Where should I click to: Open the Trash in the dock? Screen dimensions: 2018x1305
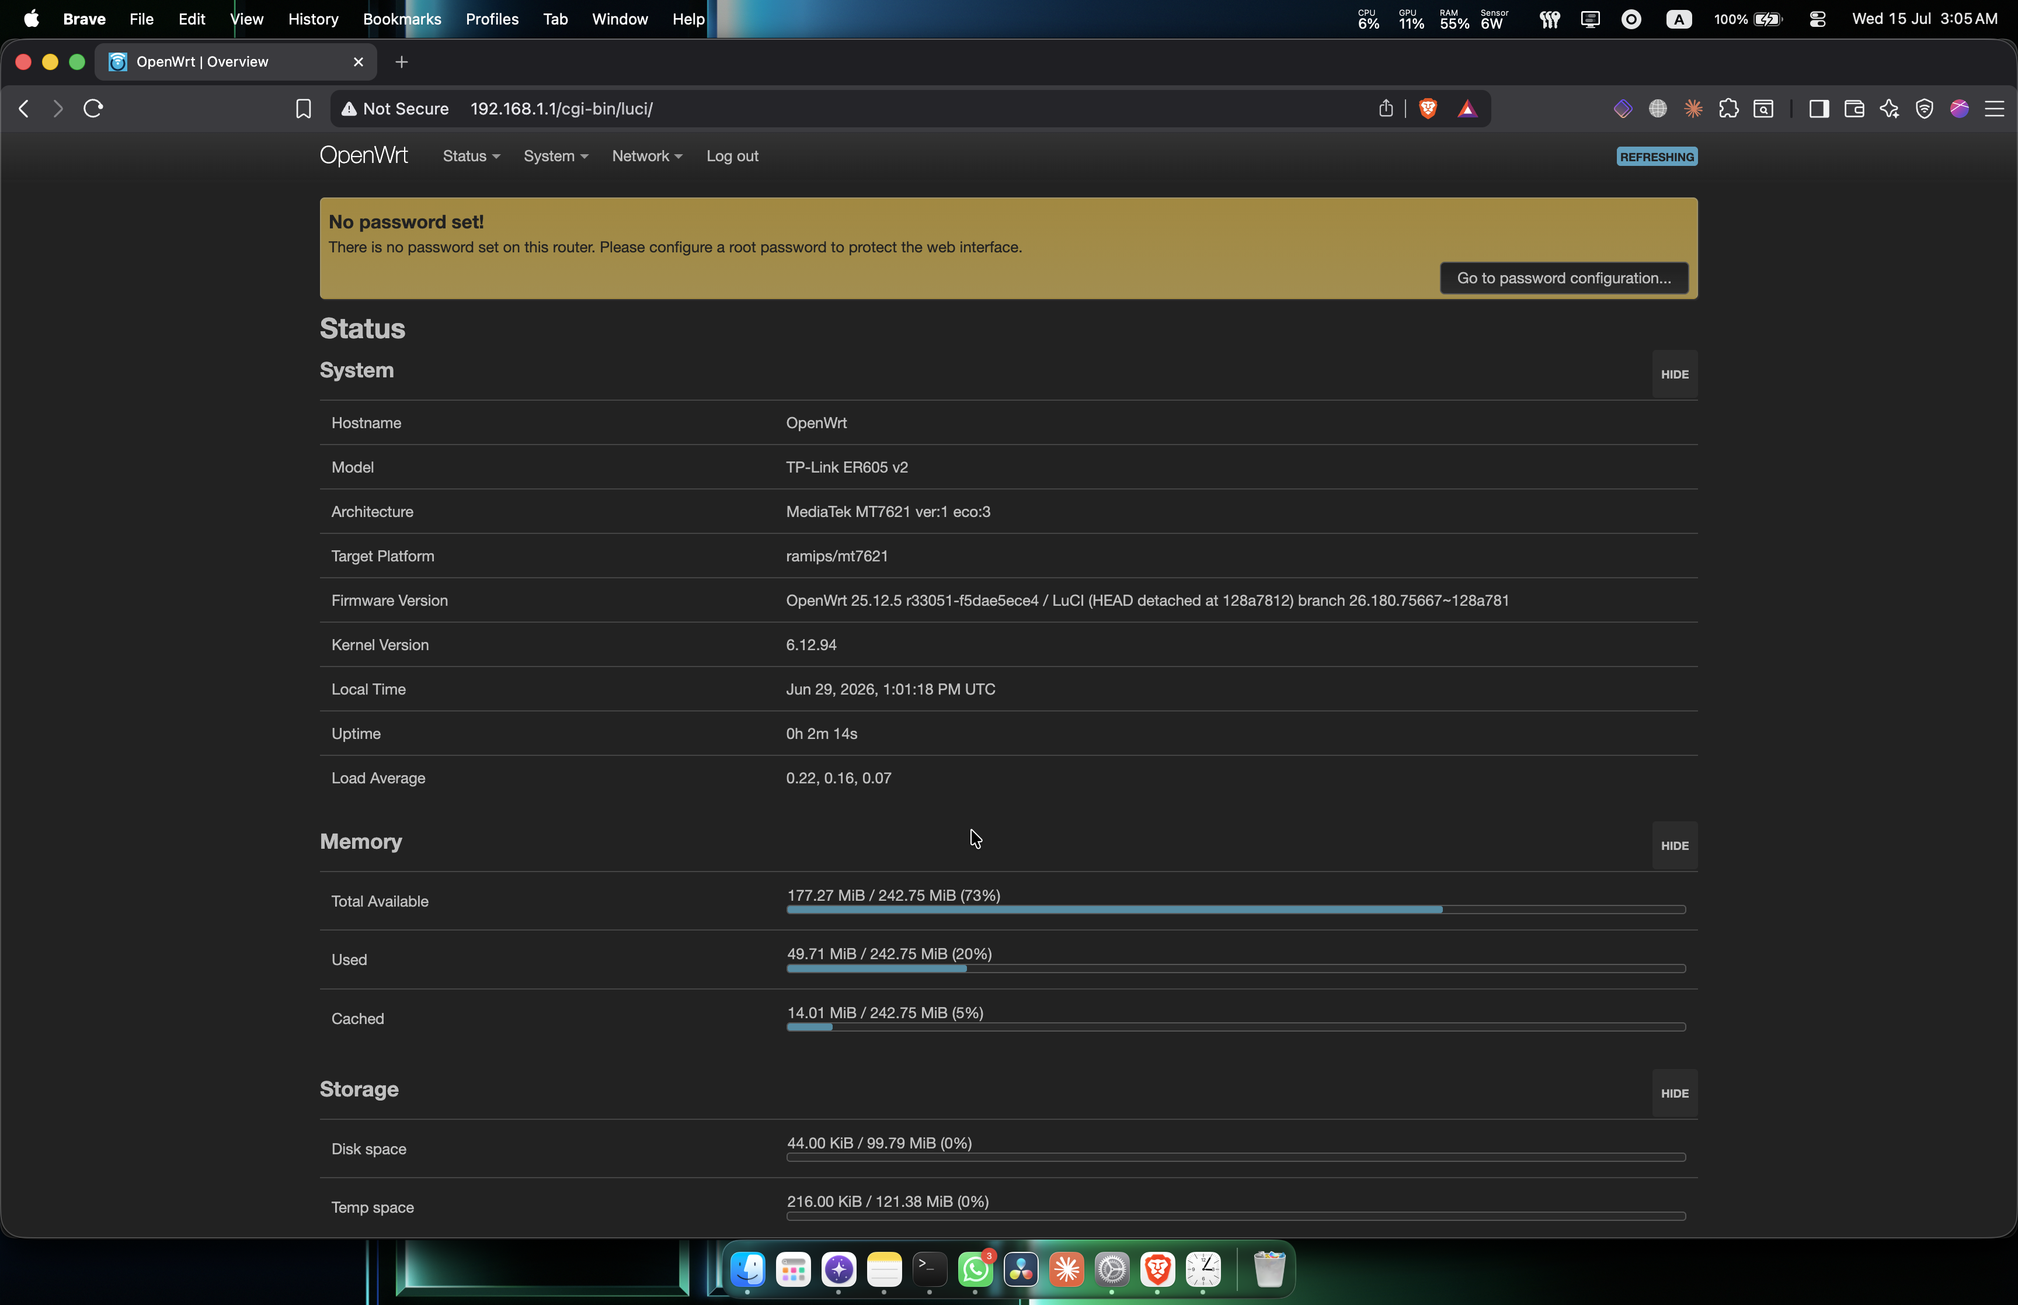click(1269, 1269)
